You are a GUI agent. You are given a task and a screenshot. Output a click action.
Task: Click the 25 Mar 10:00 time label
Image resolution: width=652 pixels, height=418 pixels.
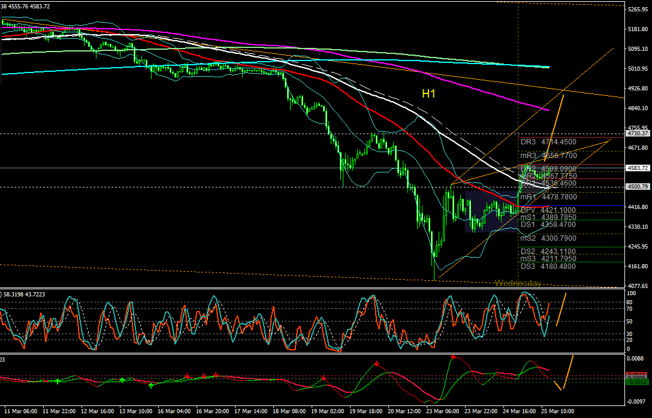[558, 411]
